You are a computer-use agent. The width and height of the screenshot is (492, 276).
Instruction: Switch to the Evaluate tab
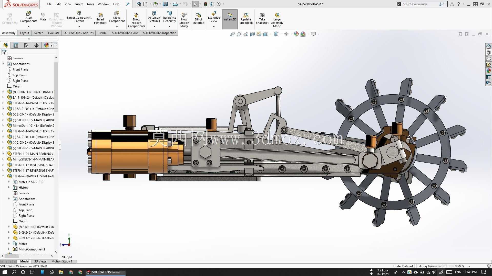pos(54,33)
